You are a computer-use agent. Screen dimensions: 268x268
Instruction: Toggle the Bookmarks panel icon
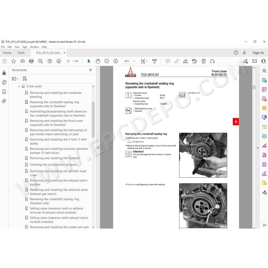coord(4,92)
